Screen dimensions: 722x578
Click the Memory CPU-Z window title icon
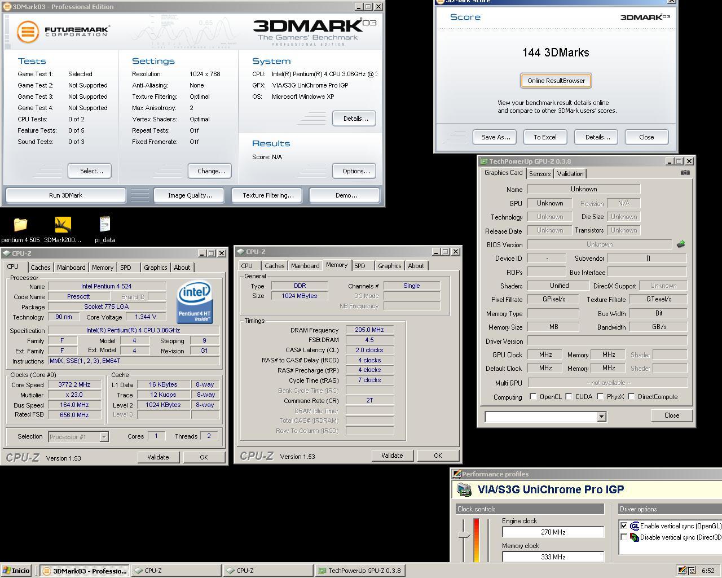pos(240,252)
